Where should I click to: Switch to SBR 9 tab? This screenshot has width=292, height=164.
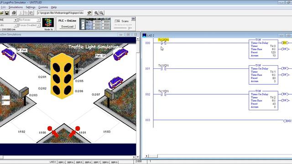pyautogui.click(x=115, y=162)
